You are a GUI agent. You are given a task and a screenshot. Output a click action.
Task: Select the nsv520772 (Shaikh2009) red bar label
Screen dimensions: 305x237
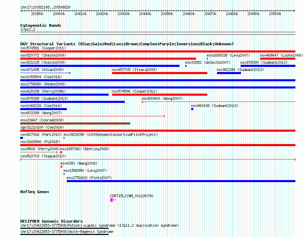(x=43, y=55)
